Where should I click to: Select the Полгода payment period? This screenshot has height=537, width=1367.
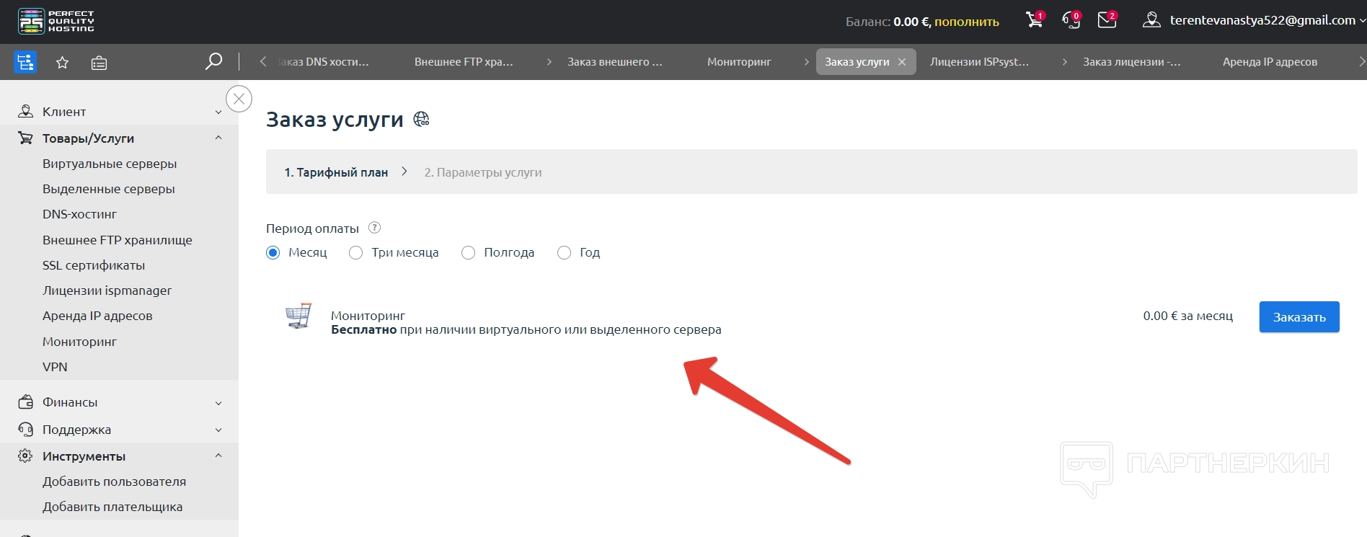pyautogui.click(x=468, y=252)
